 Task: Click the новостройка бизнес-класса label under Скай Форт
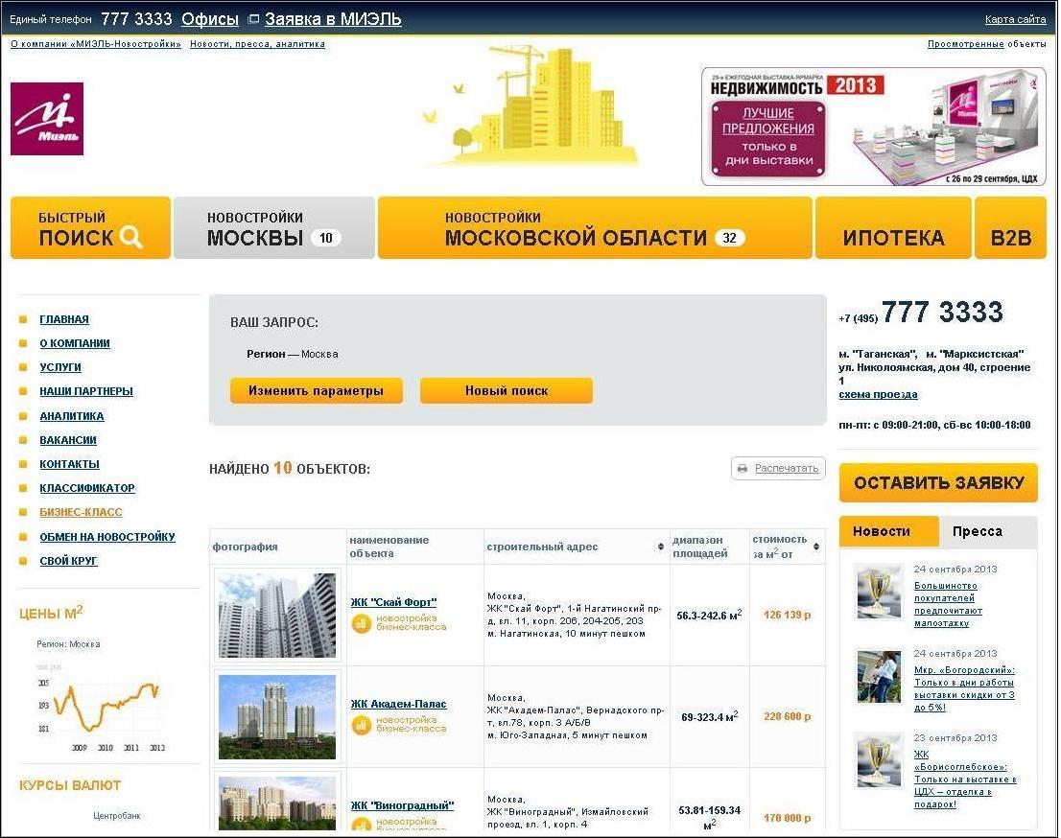click(412, 622)
